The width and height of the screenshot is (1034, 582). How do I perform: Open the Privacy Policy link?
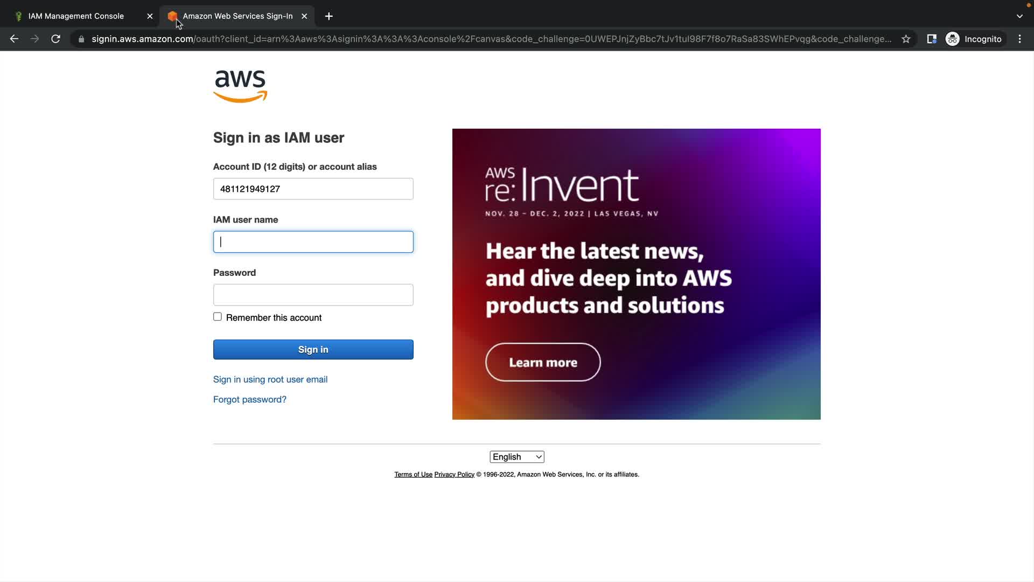(454, 475)
